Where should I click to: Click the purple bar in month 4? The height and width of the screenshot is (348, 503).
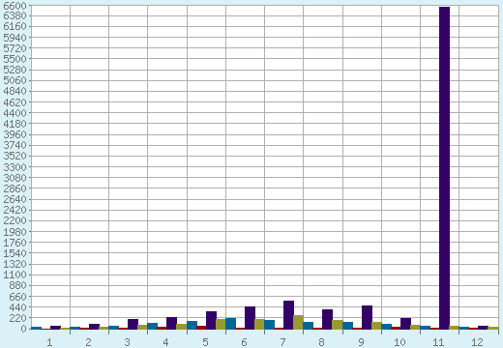[171, 323]
